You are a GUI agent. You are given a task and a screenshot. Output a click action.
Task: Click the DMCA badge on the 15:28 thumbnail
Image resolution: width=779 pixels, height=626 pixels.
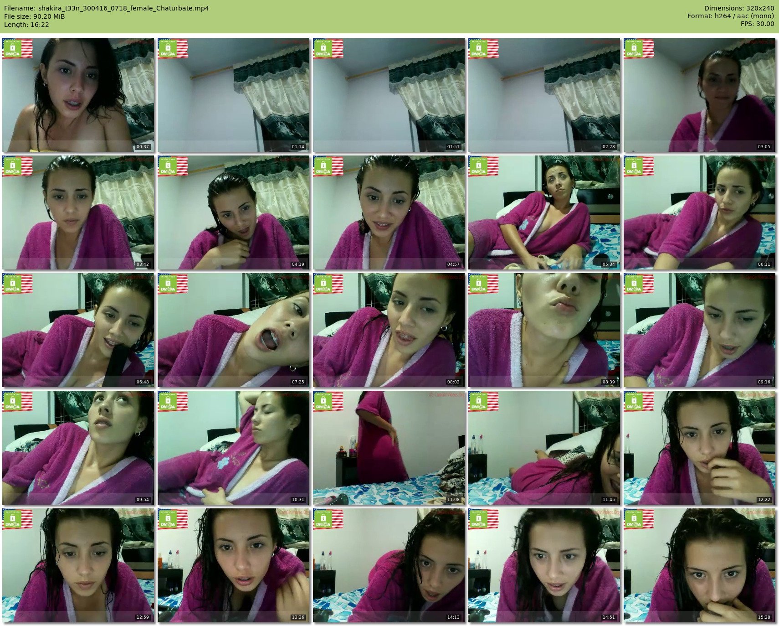click(639, 519)
